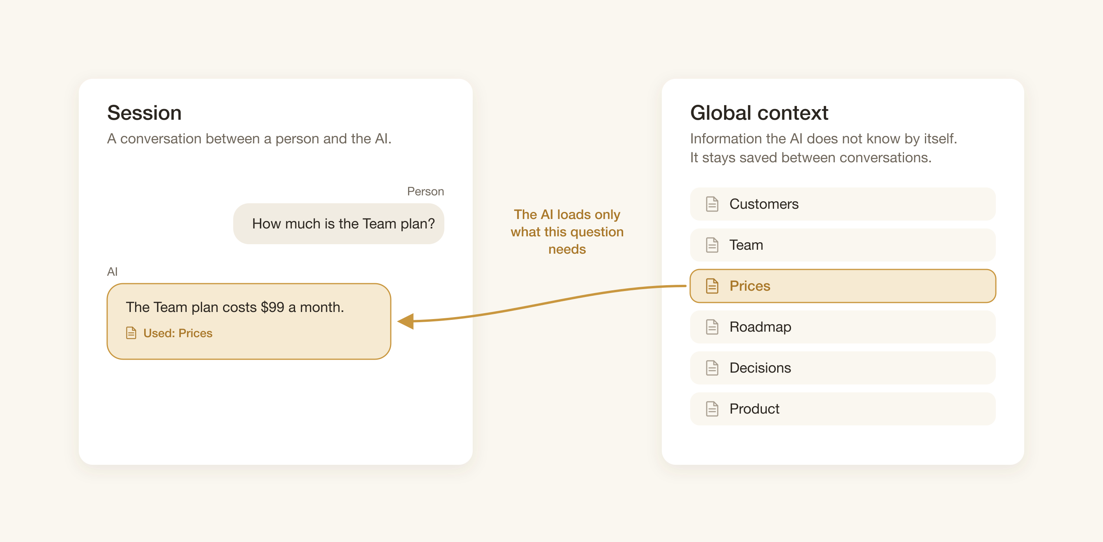The image size is (1103, 542).
Task: Click 'A conversation between a person and the AI.'
Action: tap(249, 139)
